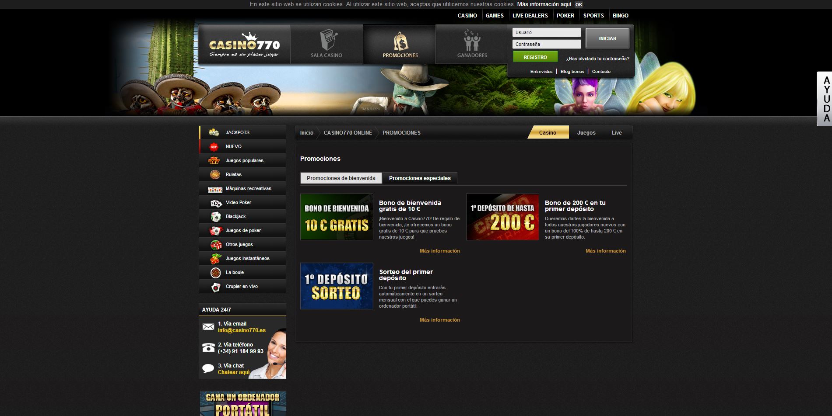Open the 777 Juegos populares icon
The height and width of the screenshot is (416, 832).
pos(214,160)
